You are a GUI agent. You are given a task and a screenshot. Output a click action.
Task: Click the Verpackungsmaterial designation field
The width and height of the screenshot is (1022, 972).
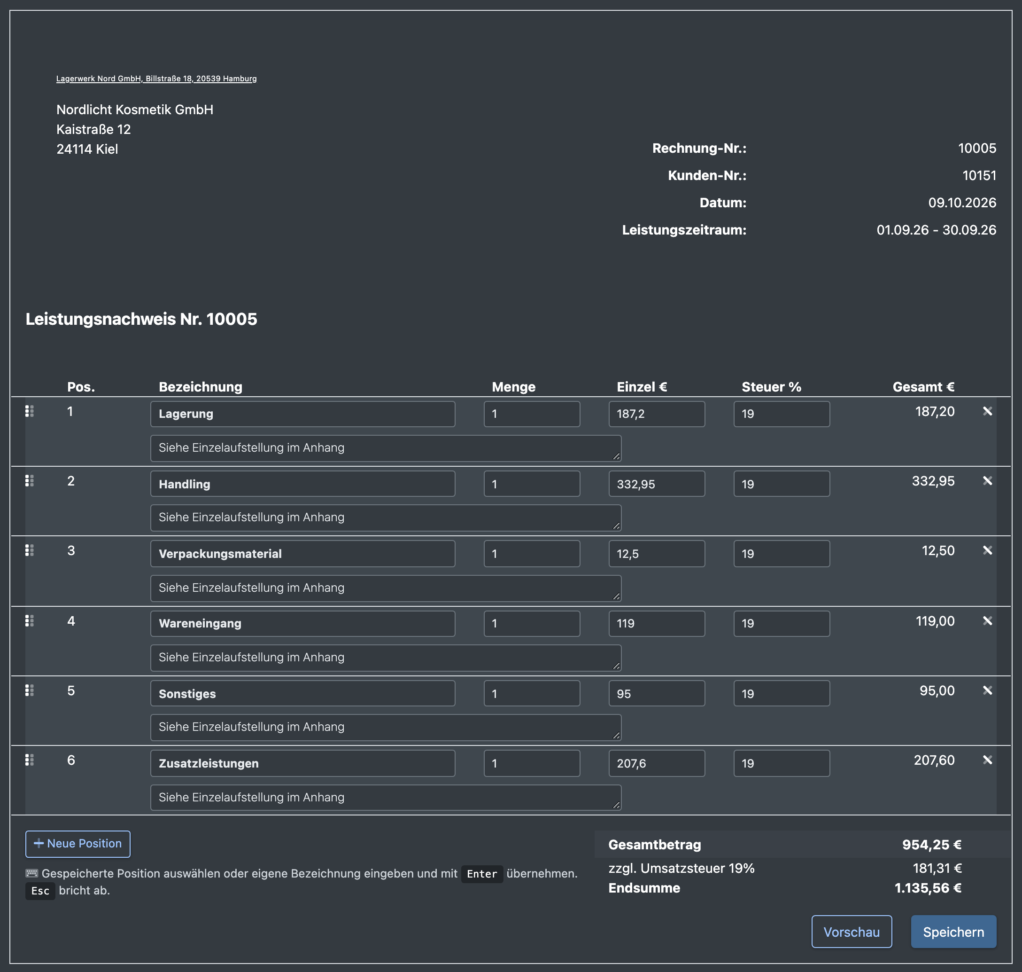pos(303,554)
